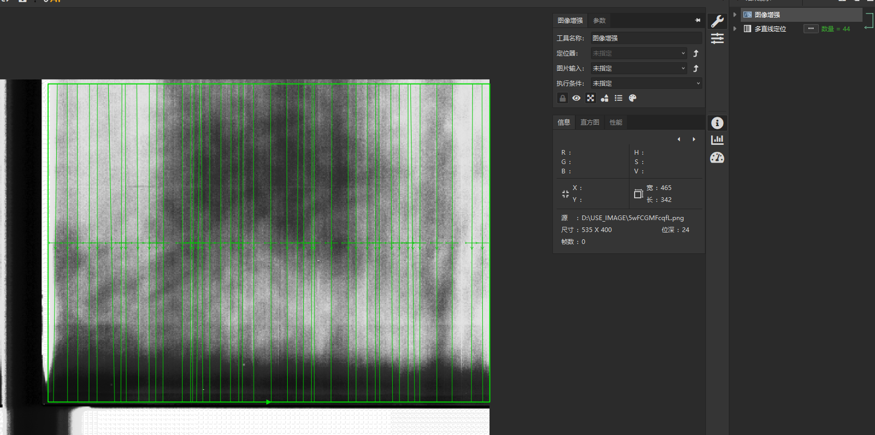Switch to the 直方图 tab

[590, 123]
